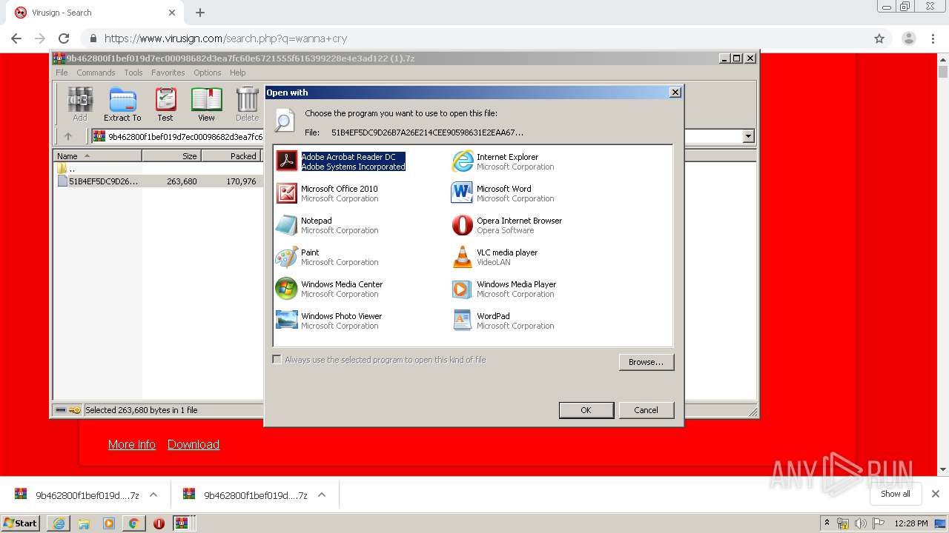This screenshot has height=533, width=949.
Task: Pick VLC media player cone icon
Action: tap(462, 256)
